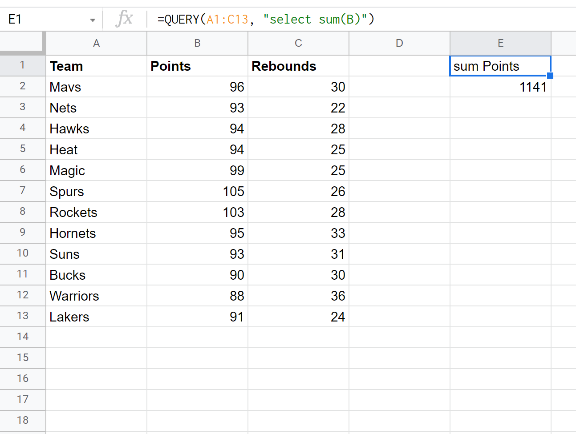The height and width of the screenshot is (434, 576).
Task: Select the row 13 header
Action: click(x=22, y=316)
